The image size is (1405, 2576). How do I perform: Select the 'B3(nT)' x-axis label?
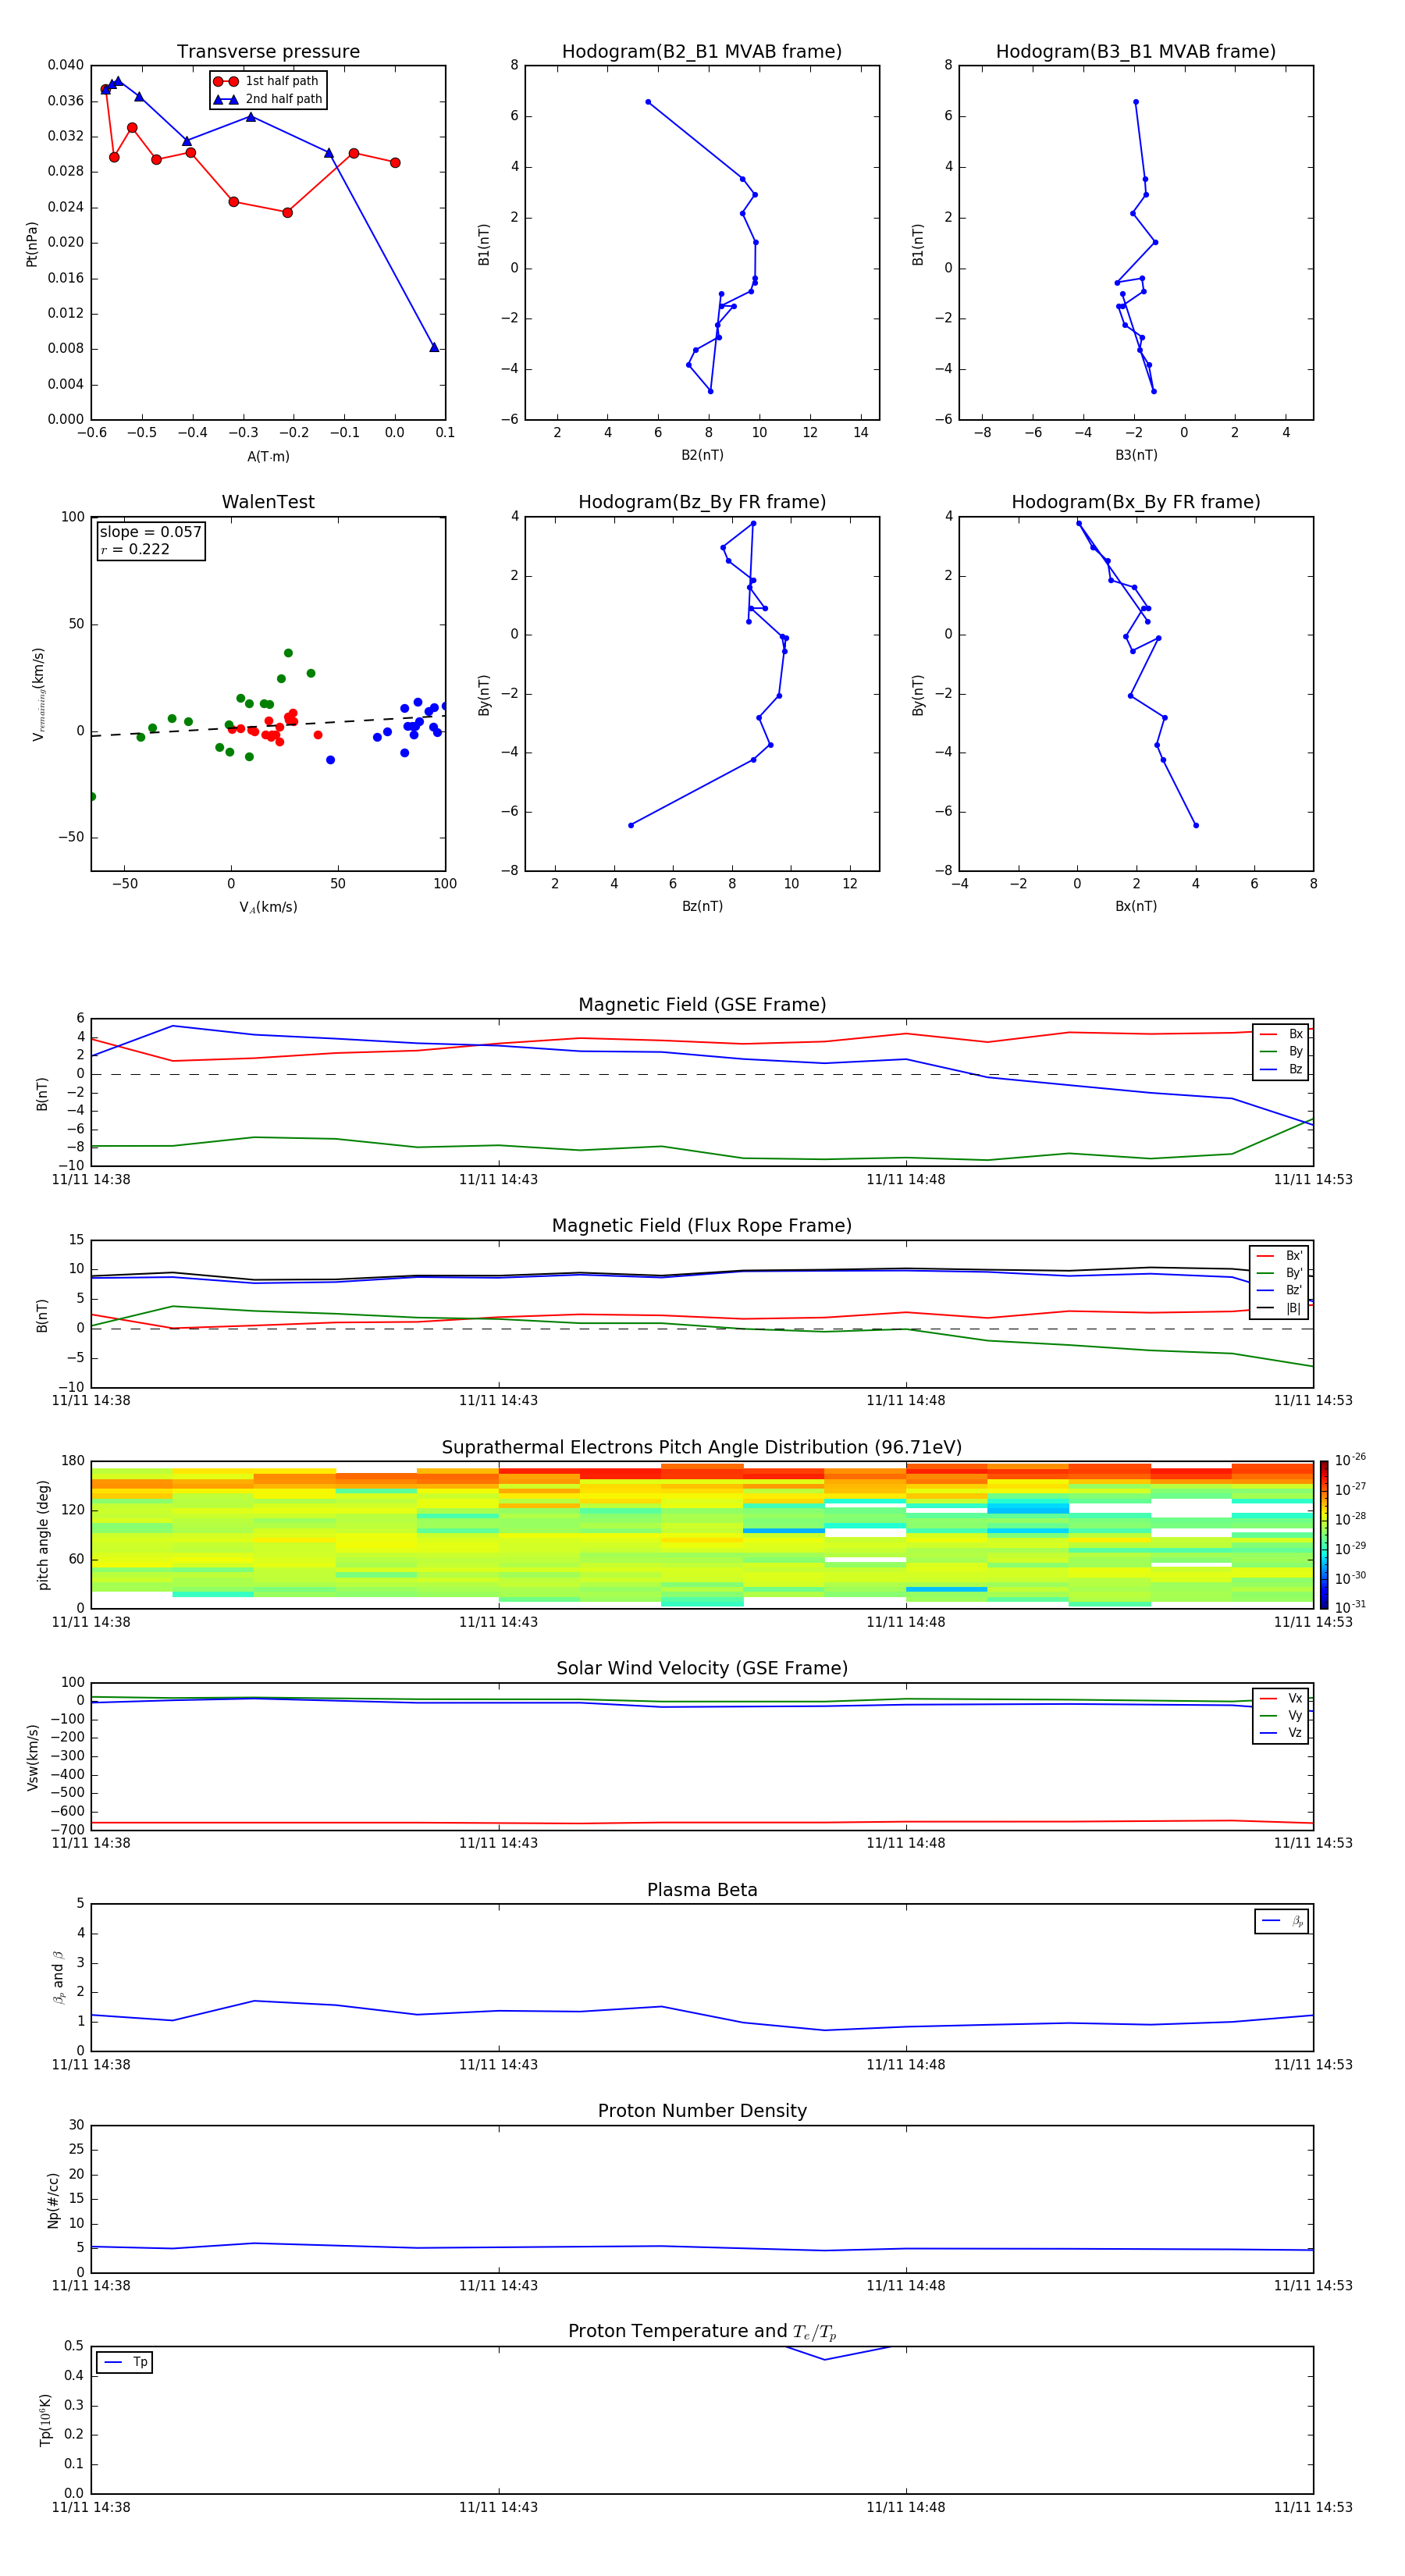pos(1136,455)
